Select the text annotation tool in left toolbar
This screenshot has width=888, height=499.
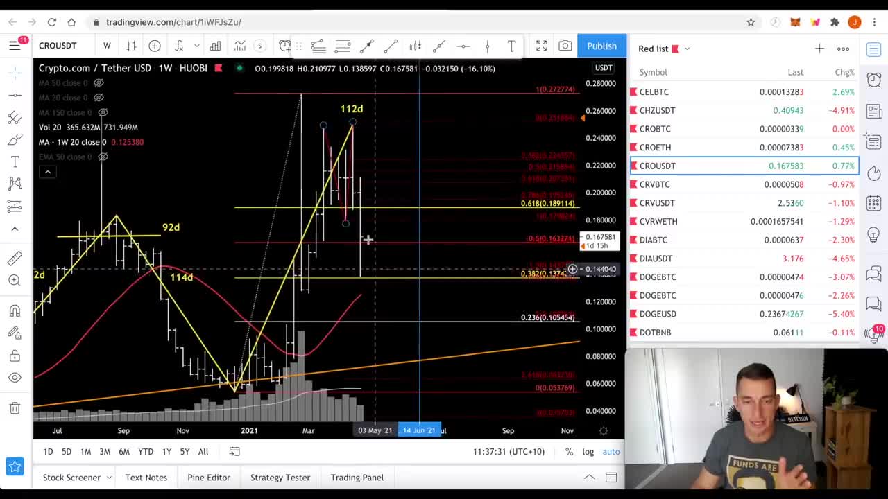(15, 162)
